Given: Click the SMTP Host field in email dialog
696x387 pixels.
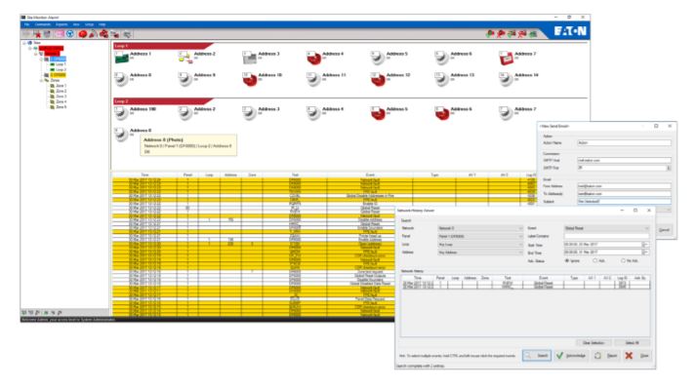Looking at the screenshot, I should 624,160.
